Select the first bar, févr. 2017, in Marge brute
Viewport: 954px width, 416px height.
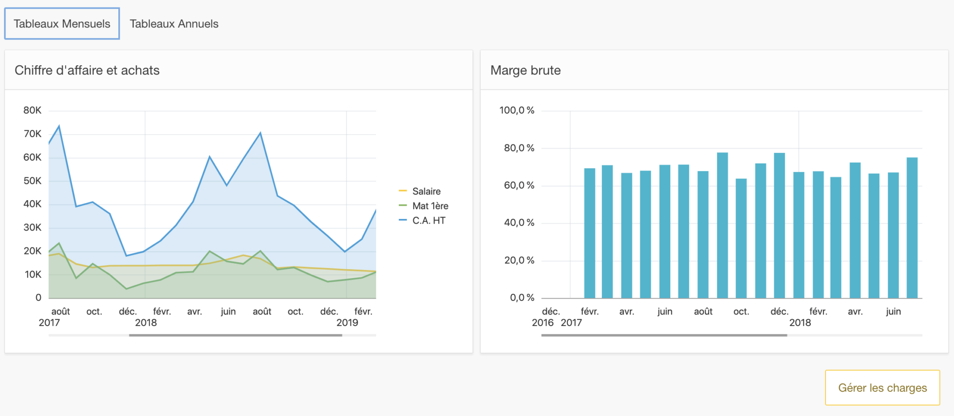pos(589,233)
